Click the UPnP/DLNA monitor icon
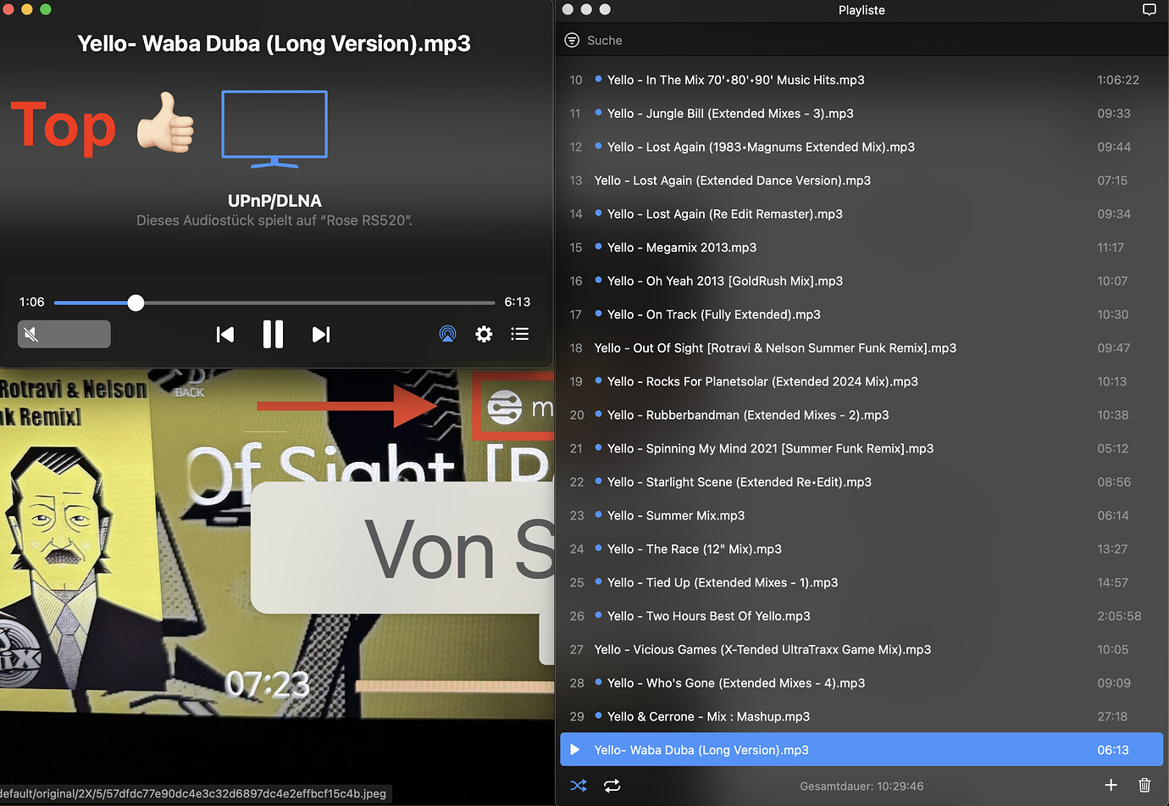This screenshot has height=806, width=1169. pyautogui.click(x=274, y=129)
